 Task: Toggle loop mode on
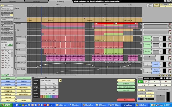[x=142, y=90]
